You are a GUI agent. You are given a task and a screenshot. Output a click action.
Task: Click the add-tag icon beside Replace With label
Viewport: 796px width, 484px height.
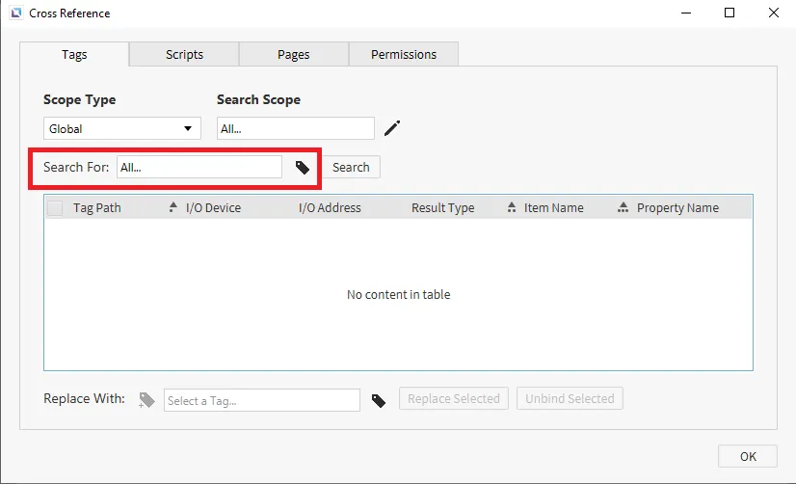pyautogui.click(x=146, y=400)
